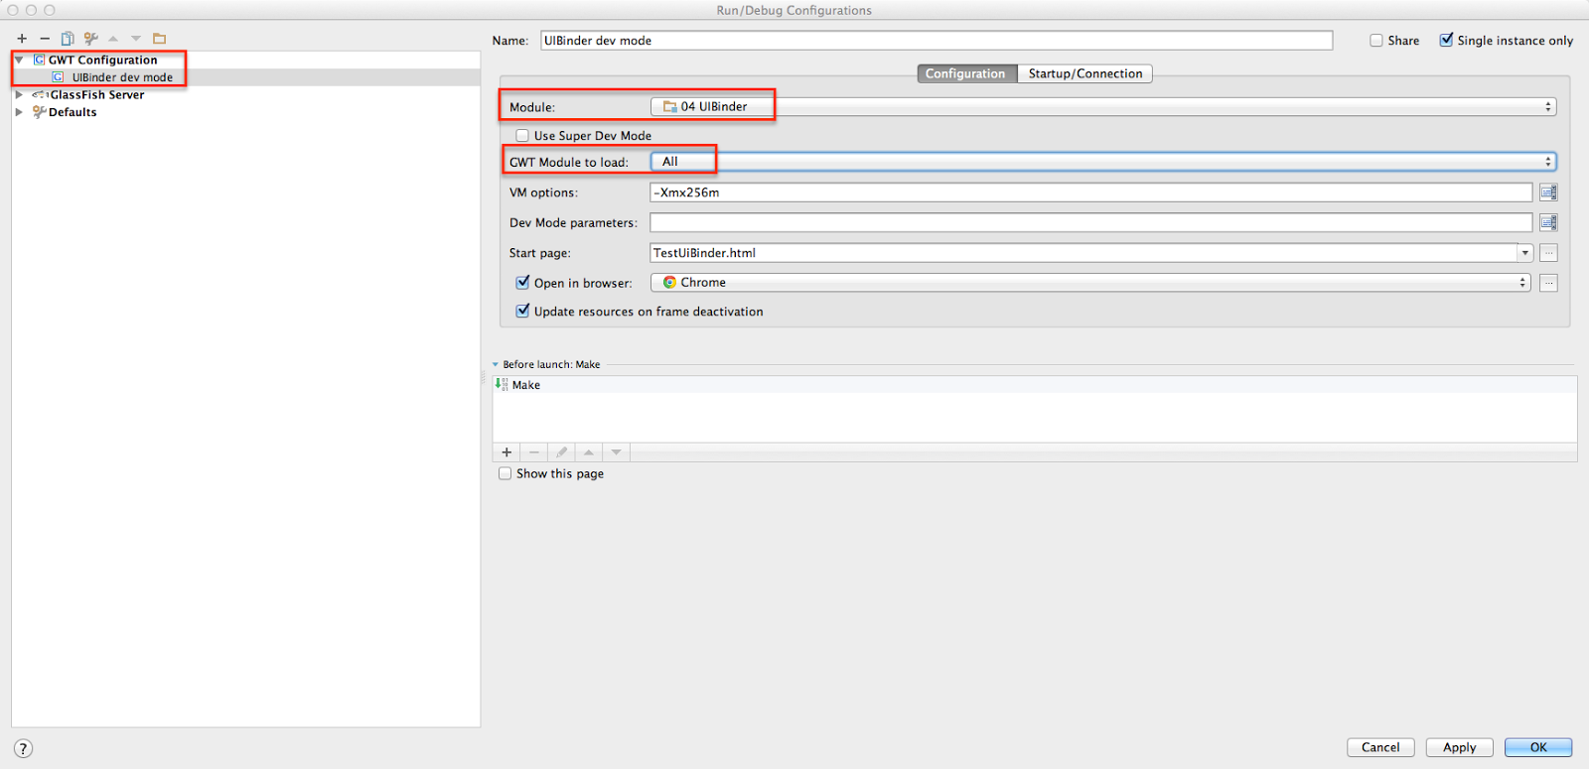Screen dimensions: 1589x769
Task: Move configuration down in the tree toolbar
Action: coord(136,39)
